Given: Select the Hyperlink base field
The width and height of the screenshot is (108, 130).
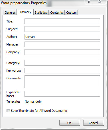Looking at the screenshot, I should click(x=62, y=94).
